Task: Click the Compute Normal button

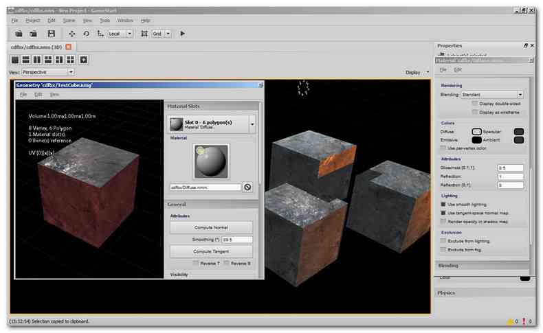Action: 211,227
